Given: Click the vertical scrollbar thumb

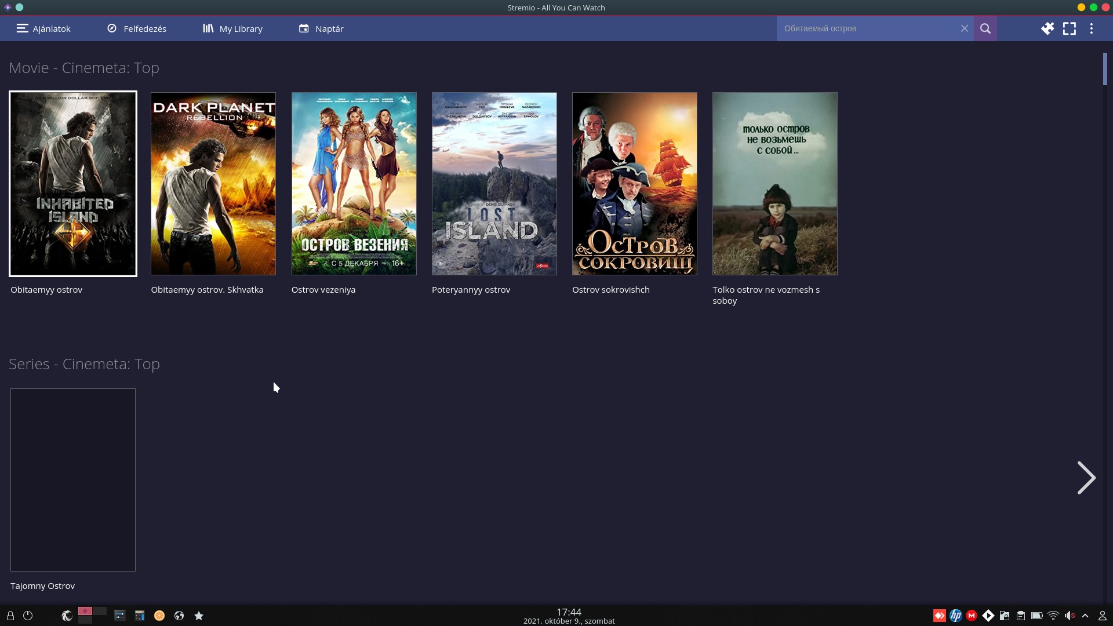Looking at the screenshot, I should tap(1105, 69).
